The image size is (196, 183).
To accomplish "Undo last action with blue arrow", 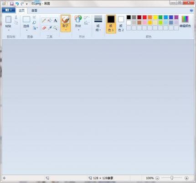I will (x=17, y=4).
